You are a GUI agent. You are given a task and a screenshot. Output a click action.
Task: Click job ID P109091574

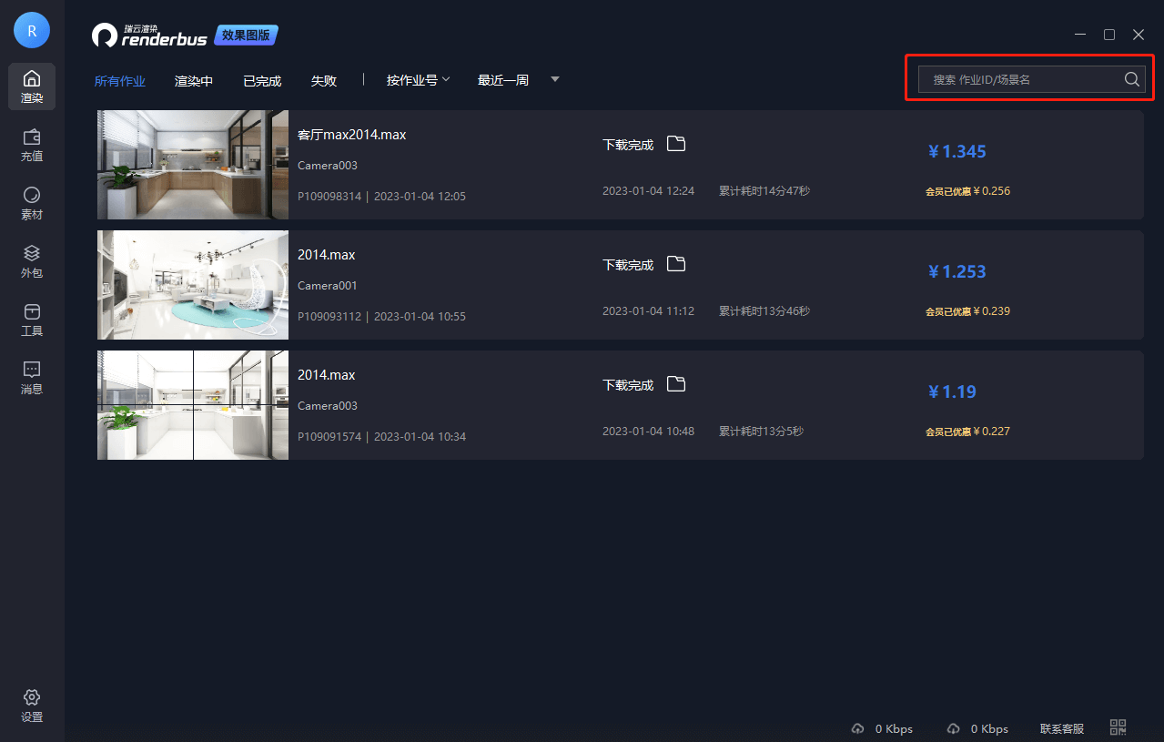(329, 437)
